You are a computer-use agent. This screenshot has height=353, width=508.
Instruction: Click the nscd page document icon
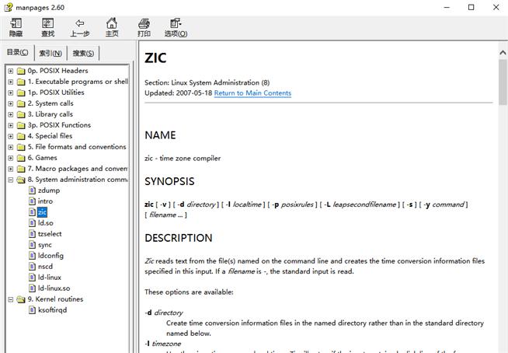[x=32, y=267]
